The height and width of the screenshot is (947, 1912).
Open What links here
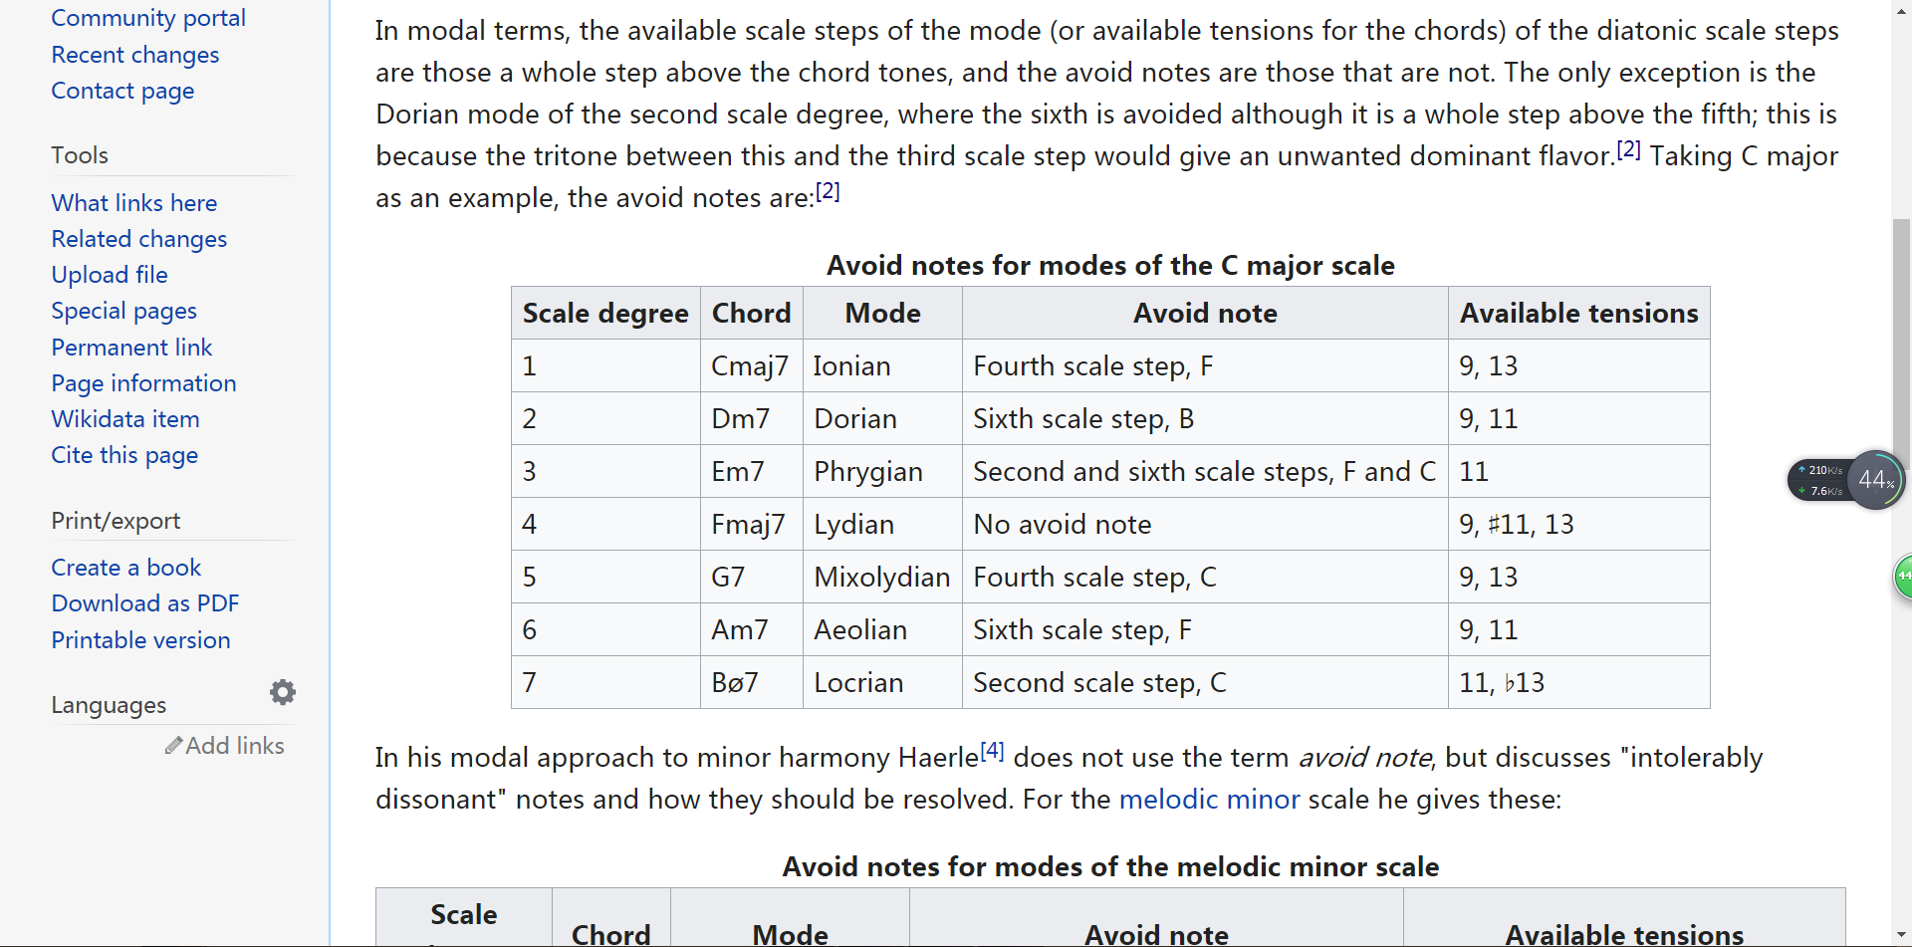pos(134,203)
